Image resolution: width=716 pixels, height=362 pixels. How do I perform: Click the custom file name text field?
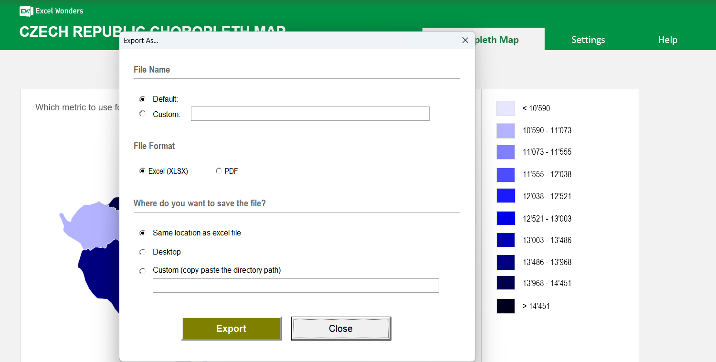pyautogui.click(x=310, y=114)
